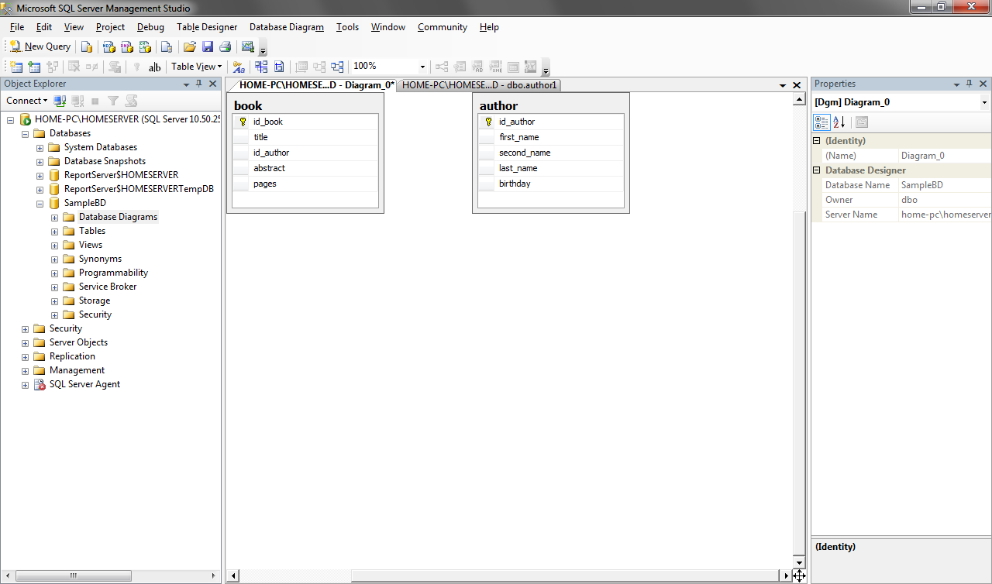
Task: Click the Diagram_0 (Name) property value
Action: (x=944, y=156)
